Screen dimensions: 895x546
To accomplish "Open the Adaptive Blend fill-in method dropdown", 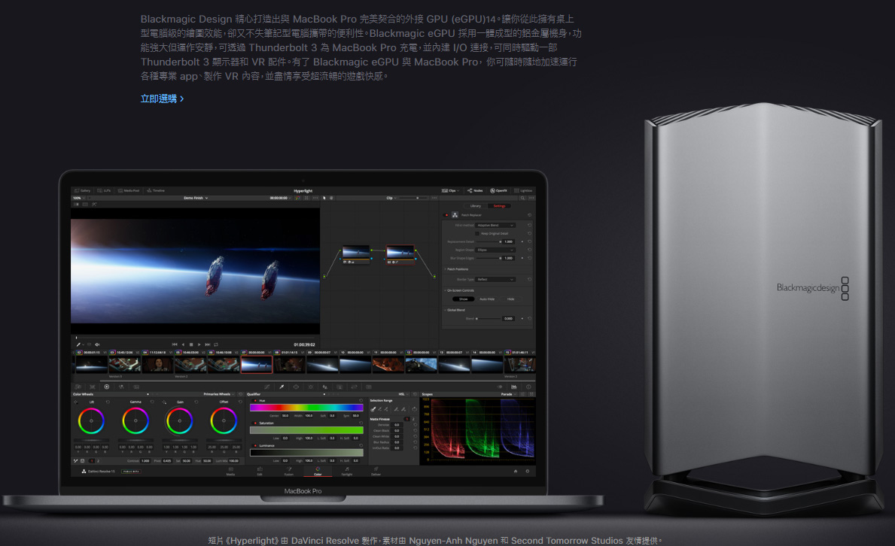I will pos(495,226).
